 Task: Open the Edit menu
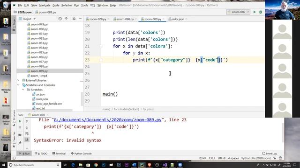point(27,5)
